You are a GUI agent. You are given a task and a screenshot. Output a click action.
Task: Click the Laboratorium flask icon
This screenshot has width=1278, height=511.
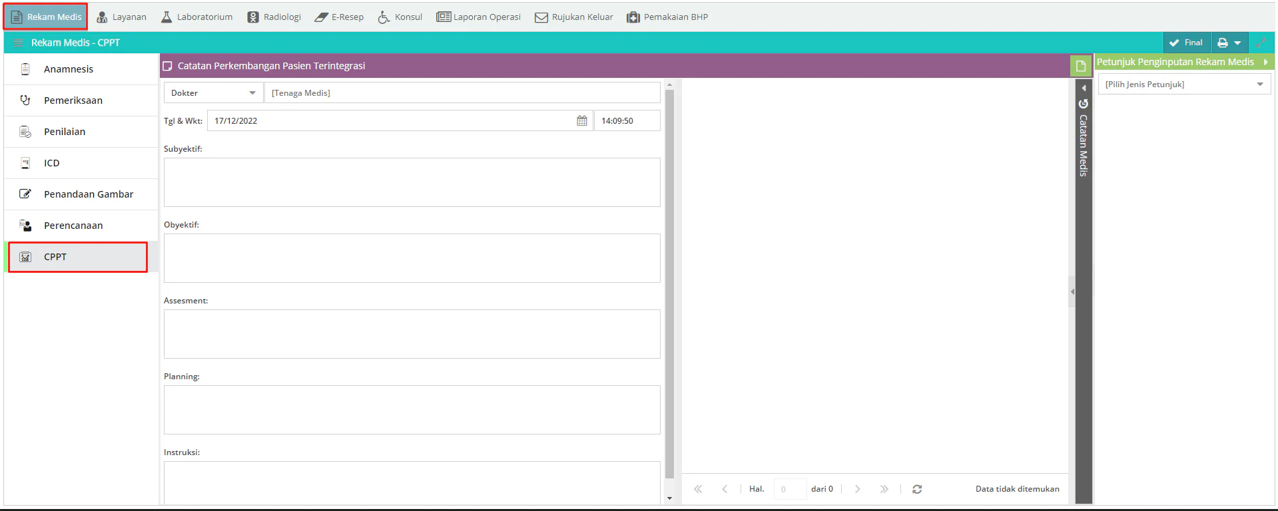click(166, 17)
